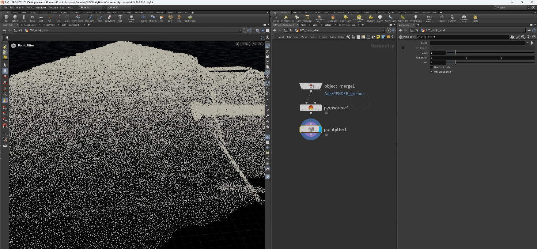537x249 pixels.
Task: Click the L-System shelf tool
Action: 143,17
